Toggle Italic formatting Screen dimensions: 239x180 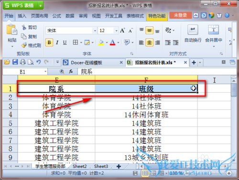click(57, 42)
